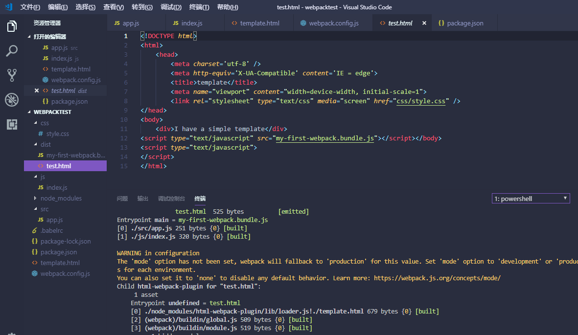Open the Extensions view in activity bar
Screen dimensions: 578x335
pos(12,124)
